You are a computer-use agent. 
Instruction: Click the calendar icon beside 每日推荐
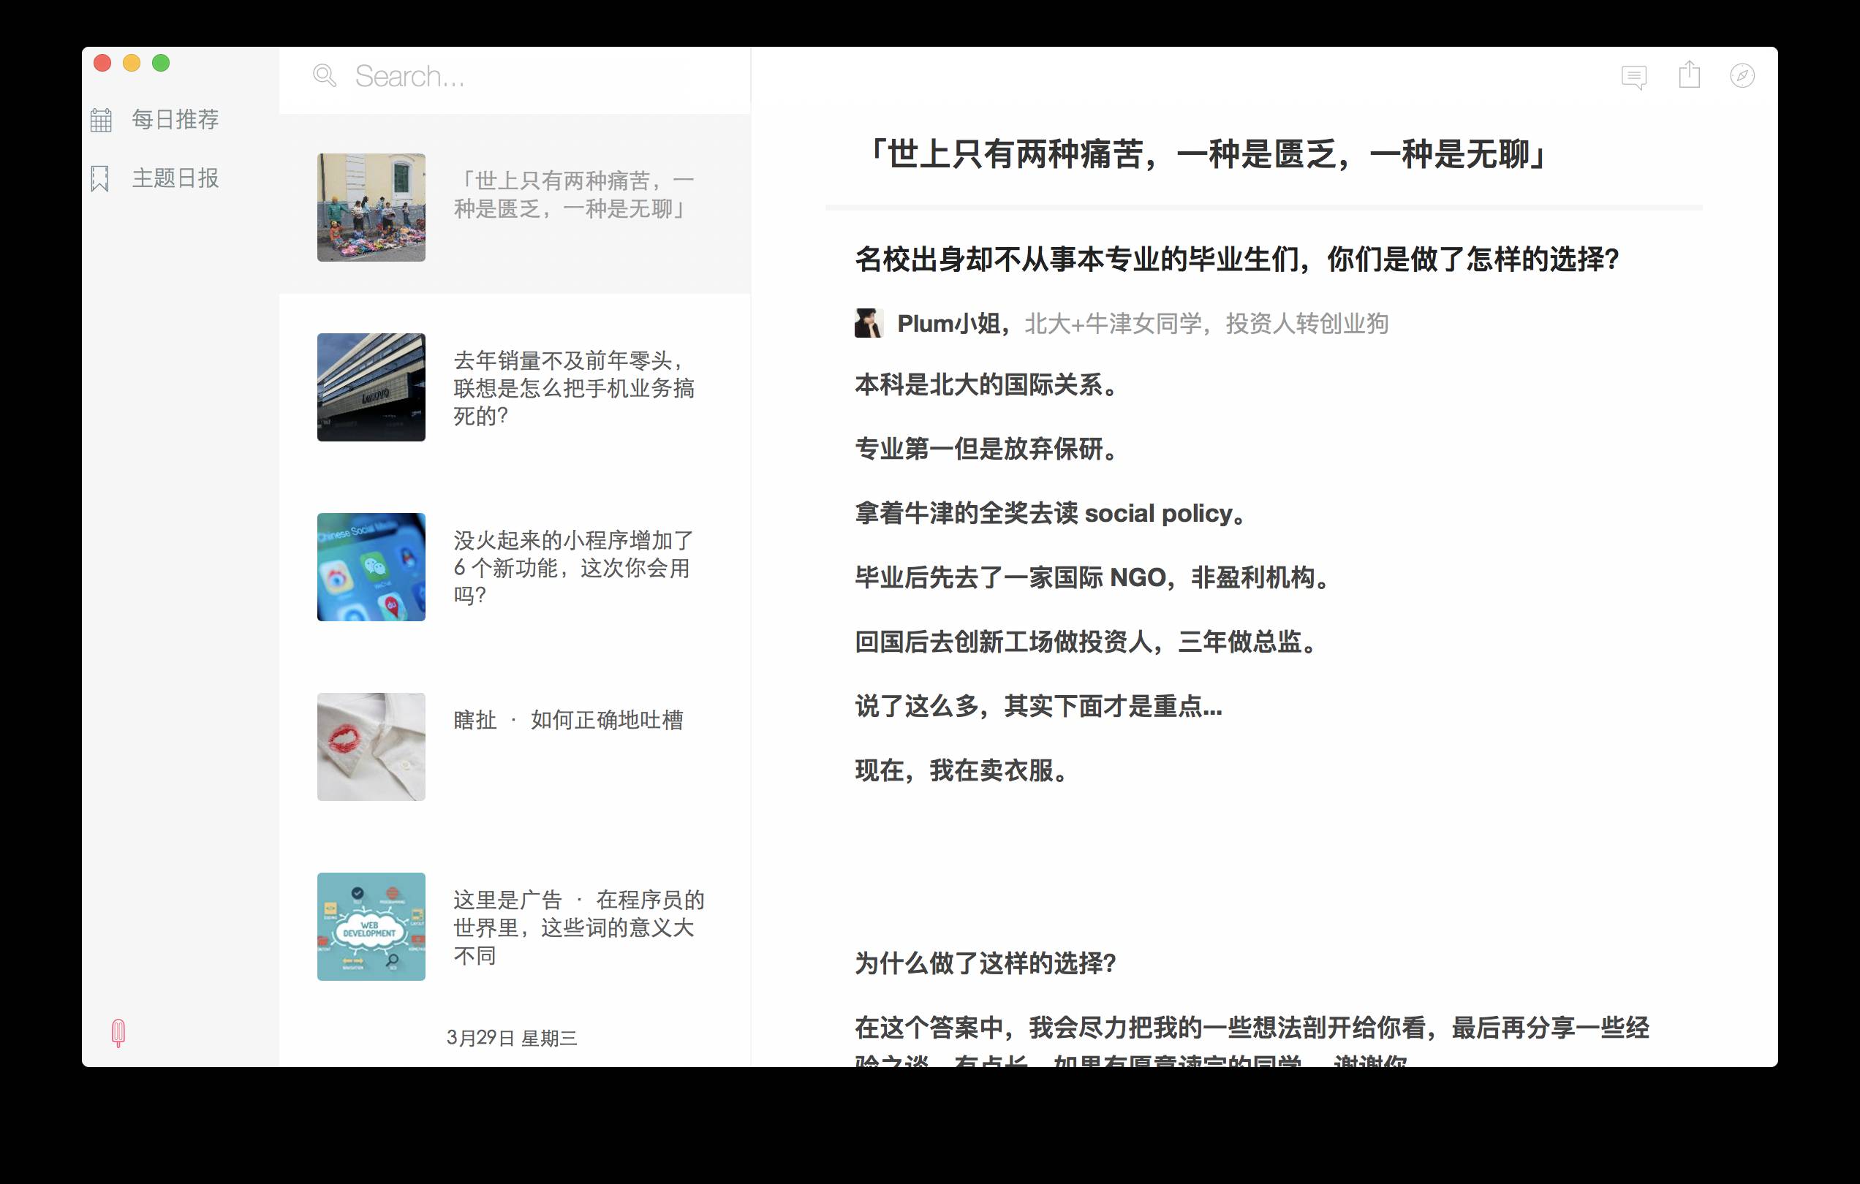(x=101, y=120)
